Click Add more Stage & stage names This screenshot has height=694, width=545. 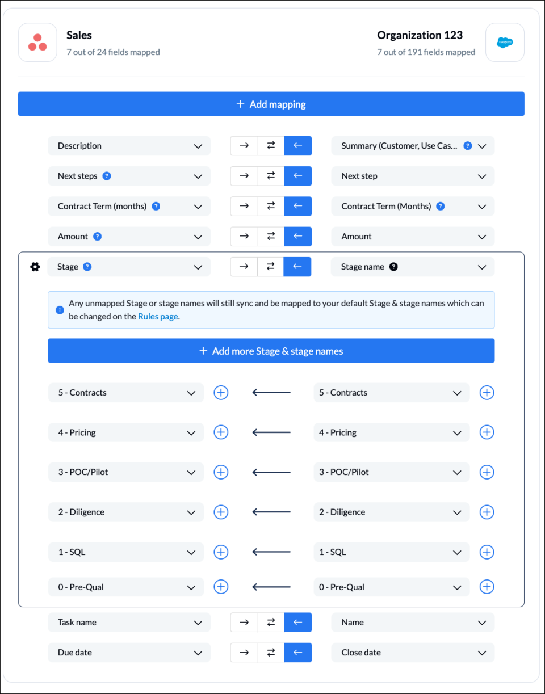click(x=271, y=351)
